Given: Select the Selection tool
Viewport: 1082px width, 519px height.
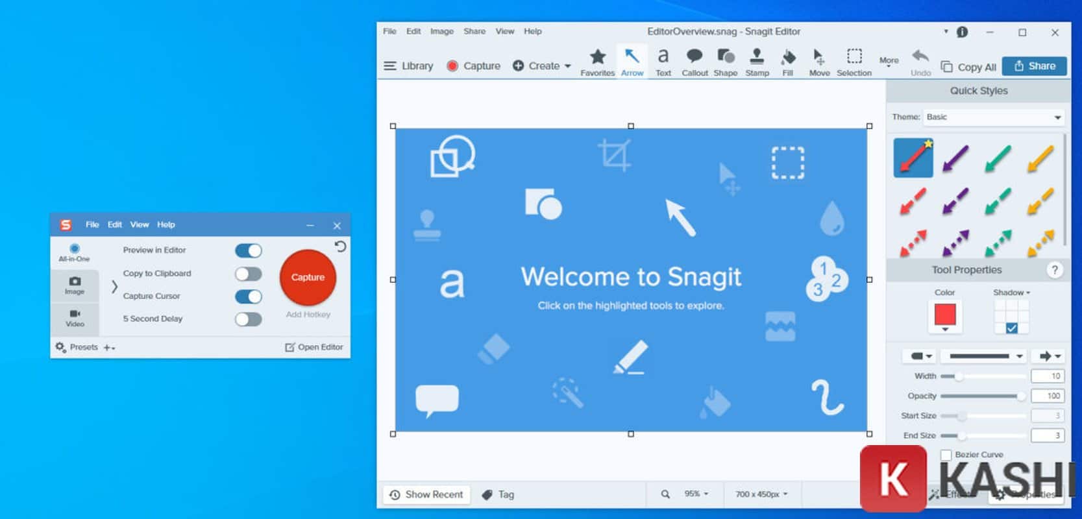Looking at the screenshot, I should [x=854, y=62].
